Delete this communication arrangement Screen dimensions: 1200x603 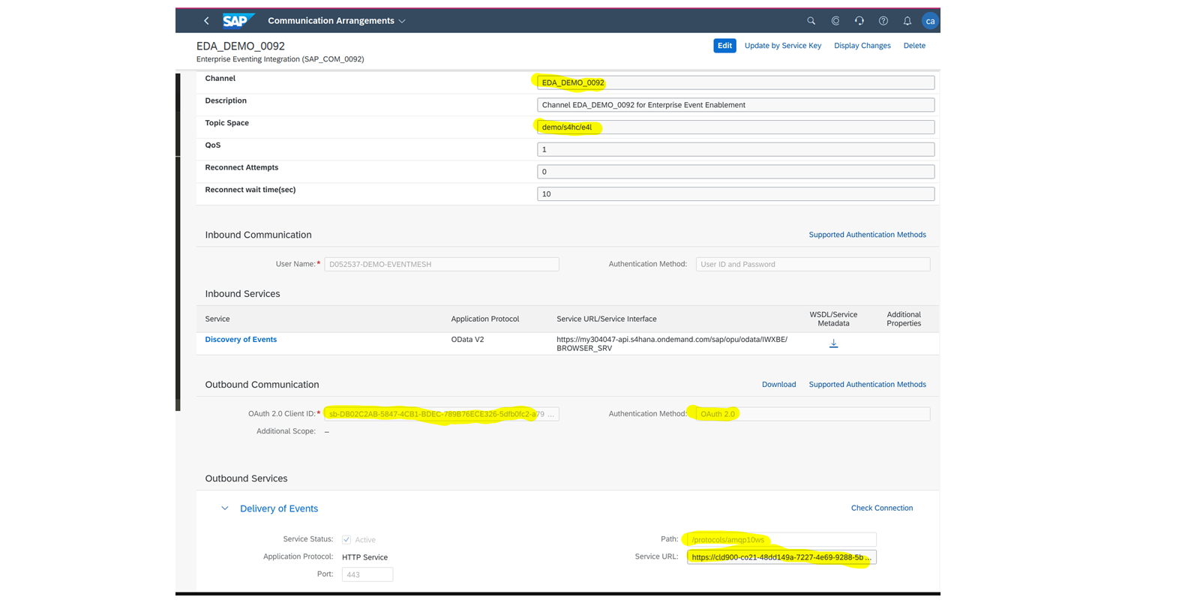(914, 46)
